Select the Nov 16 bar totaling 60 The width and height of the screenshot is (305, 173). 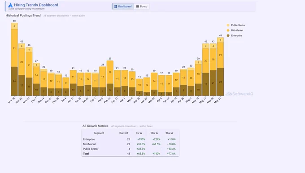(14, 59)
